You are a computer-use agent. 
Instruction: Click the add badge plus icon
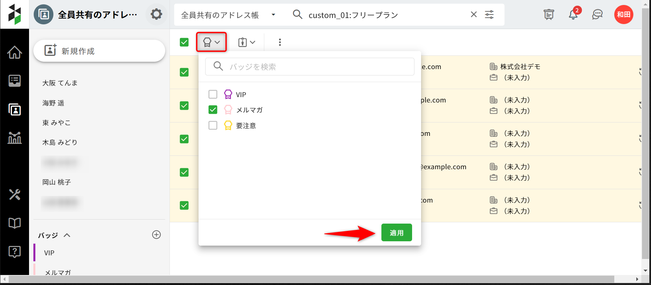point(156,235)
